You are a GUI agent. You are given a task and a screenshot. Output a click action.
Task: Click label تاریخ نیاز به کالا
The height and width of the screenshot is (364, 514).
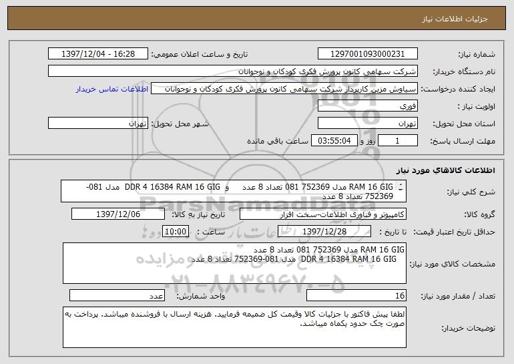click(x=198, y=215)
